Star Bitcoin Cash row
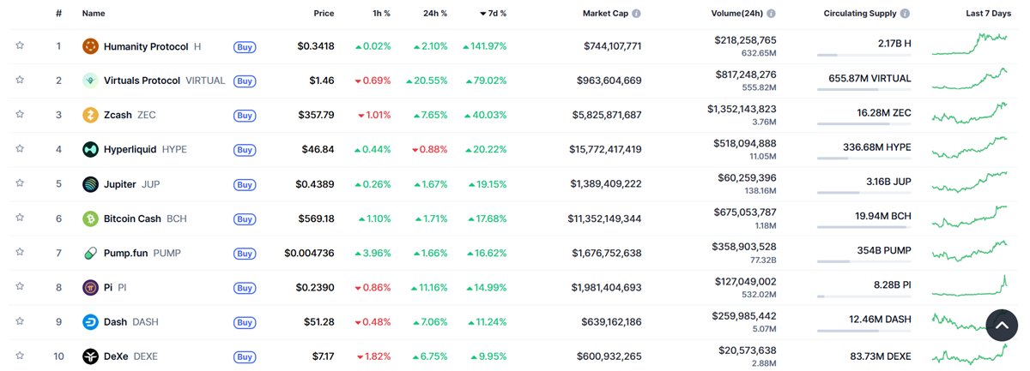 20,218
